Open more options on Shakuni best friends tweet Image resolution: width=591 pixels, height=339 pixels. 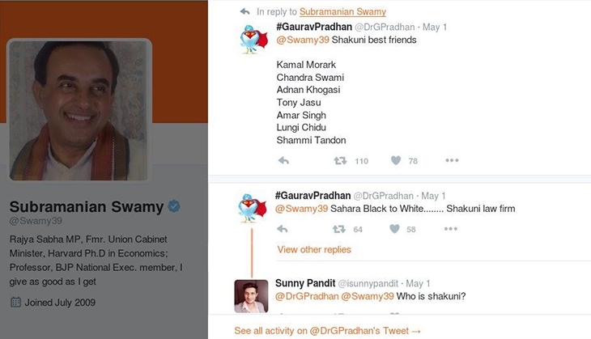[x=452, y=160]
